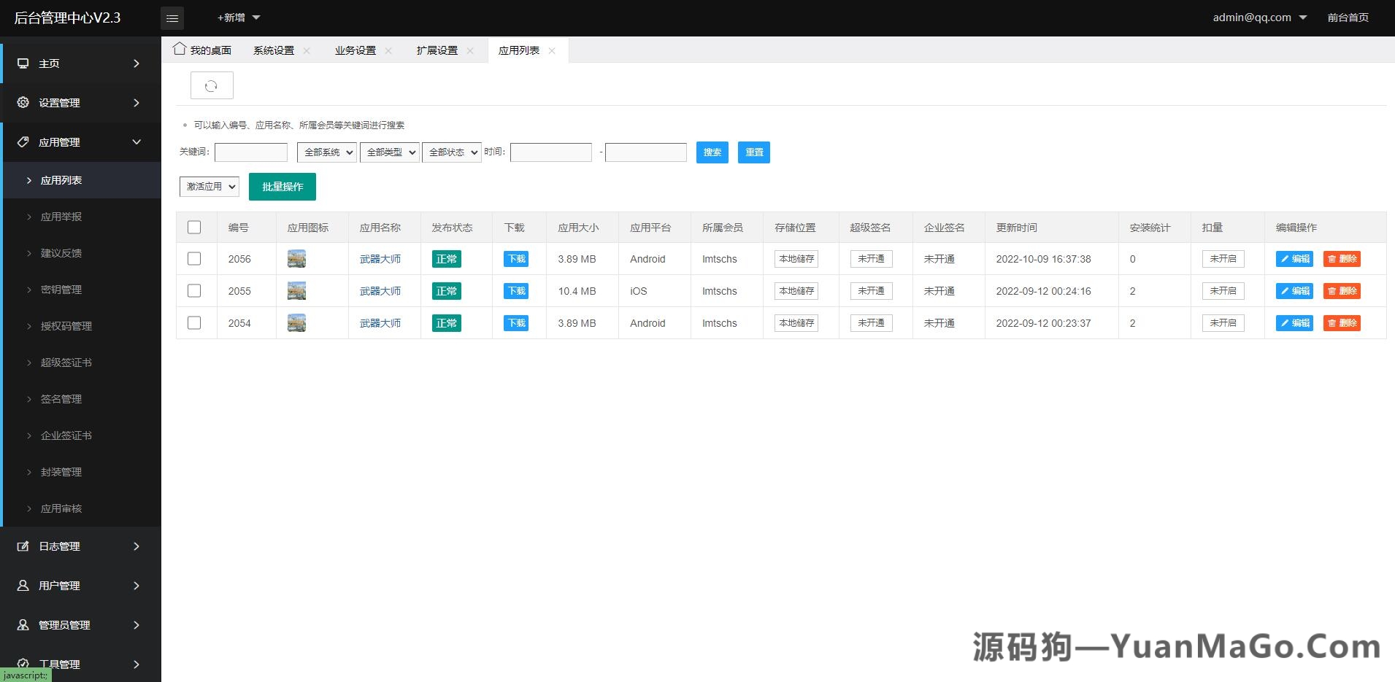Image resolution: width=1395 pixels, height=682 pixels.
Task: Click the 搜索 search button
Action: click(712, 152)
